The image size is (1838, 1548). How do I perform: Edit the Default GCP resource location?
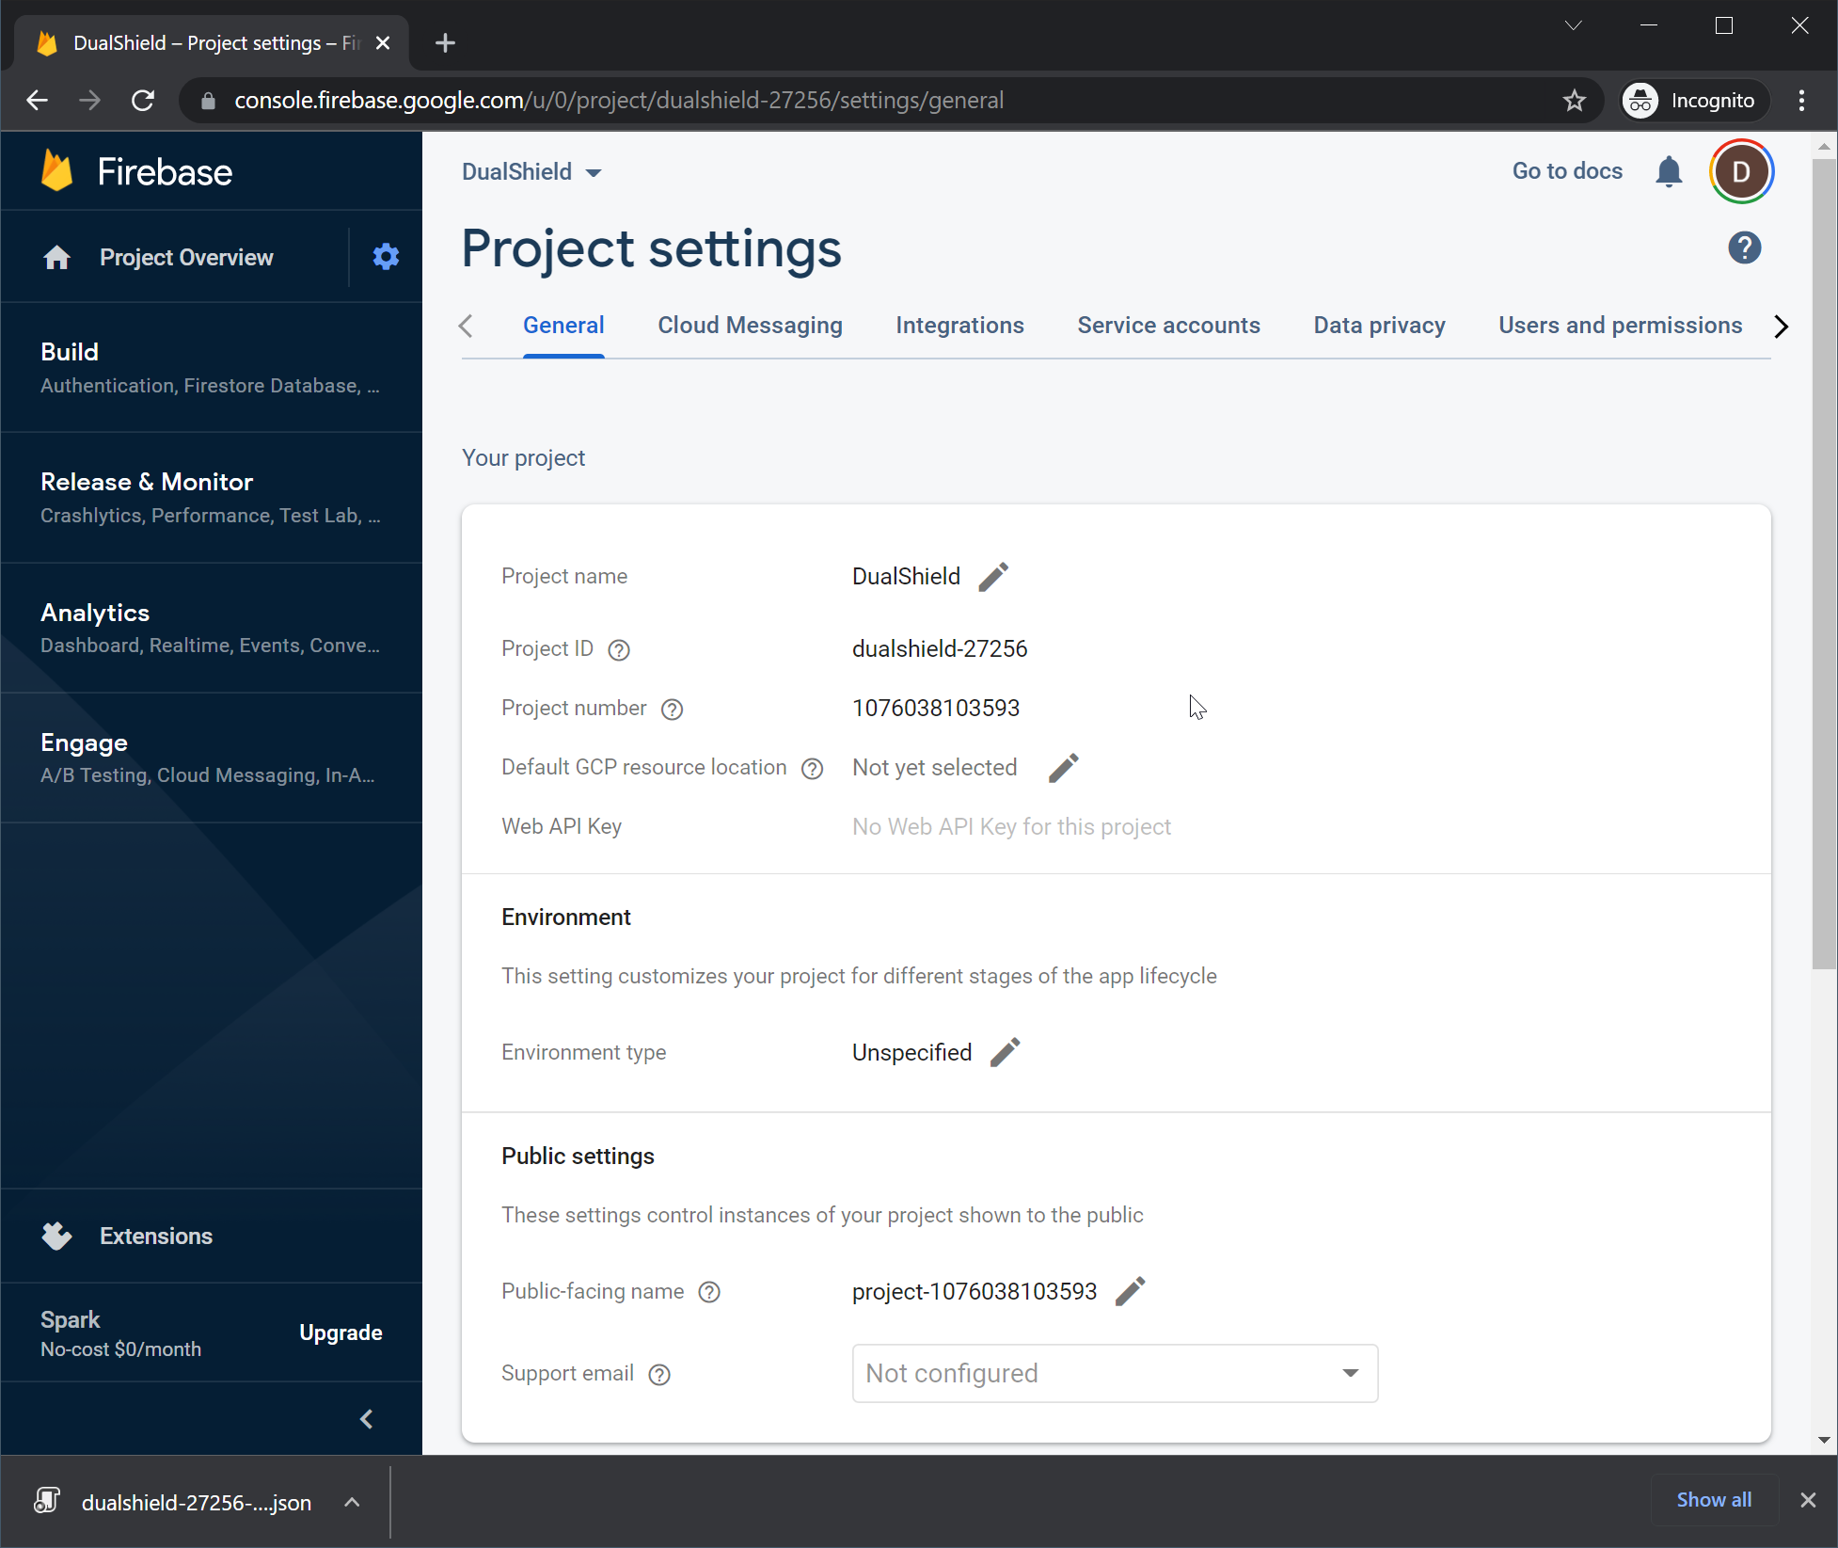click(1063, 768)
